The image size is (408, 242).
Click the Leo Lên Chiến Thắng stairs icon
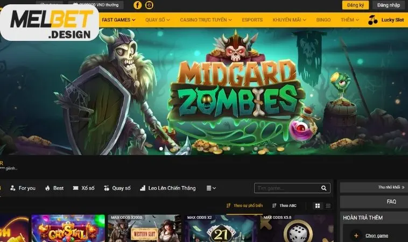coord(143,188)
